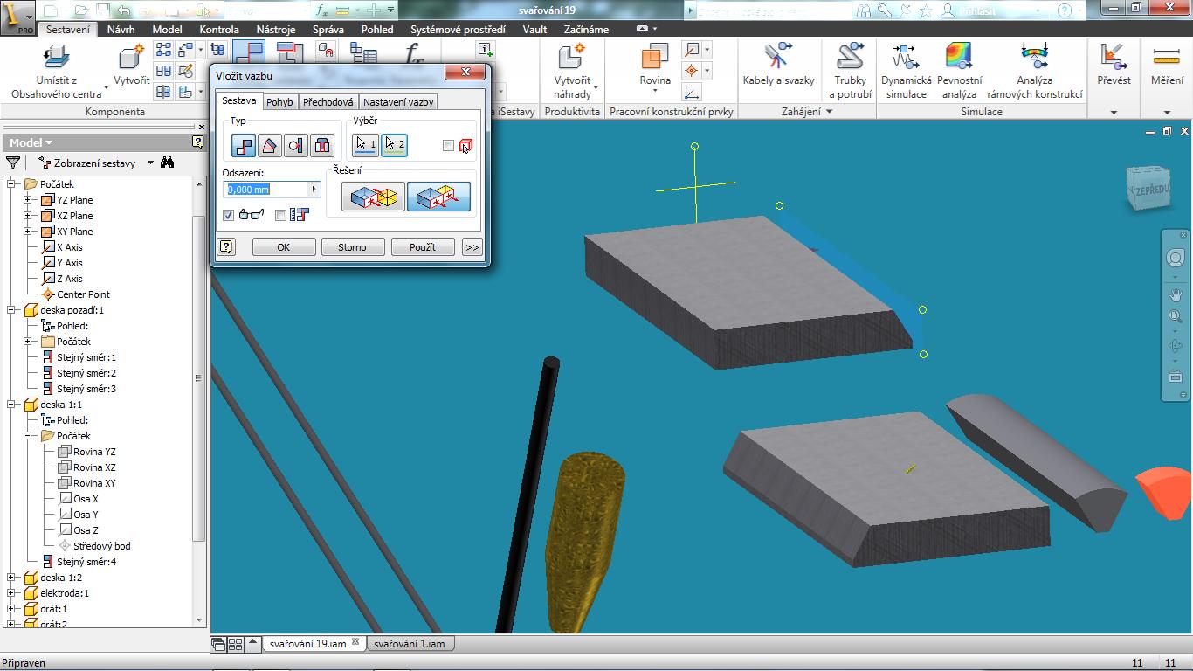This screenshot has height=671, width=1193.
Task: Open help in Vložit vazbu dialog
Action: tap(226, 247)
